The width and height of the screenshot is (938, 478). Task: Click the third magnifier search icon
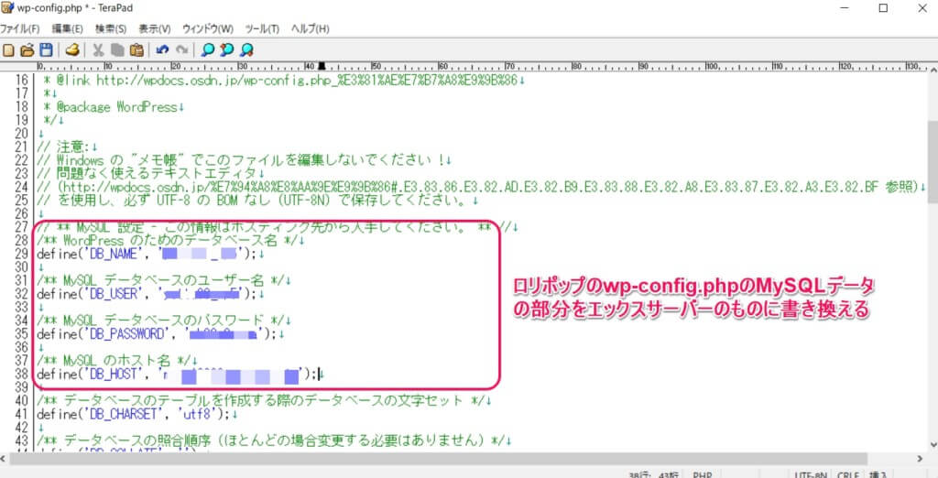tap(245, 50)
